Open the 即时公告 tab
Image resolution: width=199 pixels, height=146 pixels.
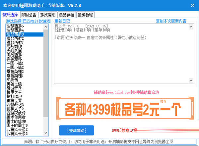pos(29,15)
